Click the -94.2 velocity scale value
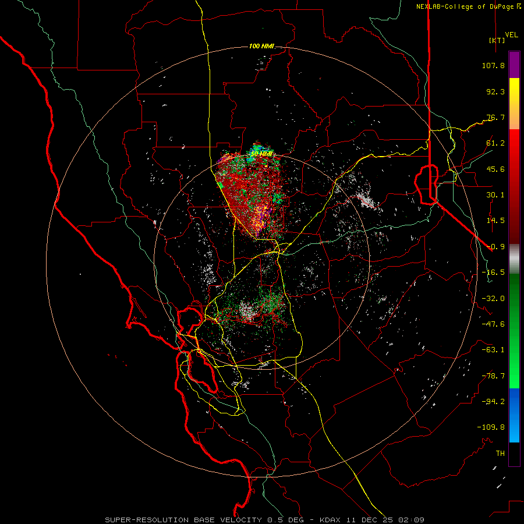 tap(493, 402)
